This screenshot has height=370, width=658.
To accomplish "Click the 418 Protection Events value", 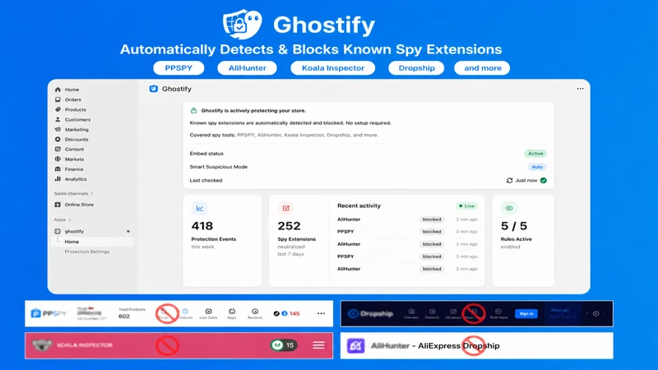I will point(202,226).
